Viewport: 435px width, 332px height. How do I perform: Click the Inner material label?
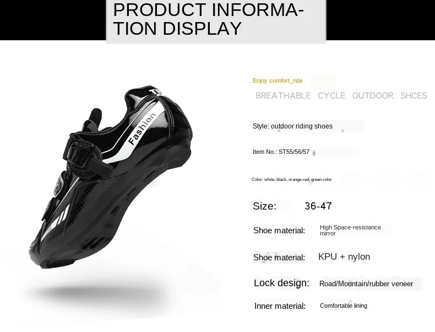pos(280,306)
